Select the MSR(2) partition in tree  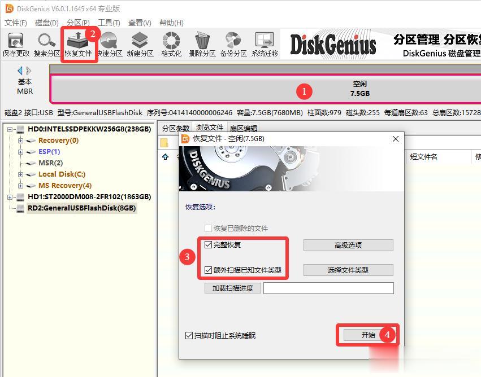[x=51, y=163]
